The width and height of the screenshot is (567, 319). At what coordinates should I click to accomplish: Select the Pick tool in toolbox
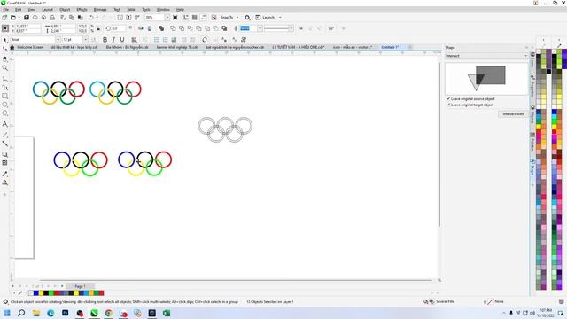click(x=5, y=39)
